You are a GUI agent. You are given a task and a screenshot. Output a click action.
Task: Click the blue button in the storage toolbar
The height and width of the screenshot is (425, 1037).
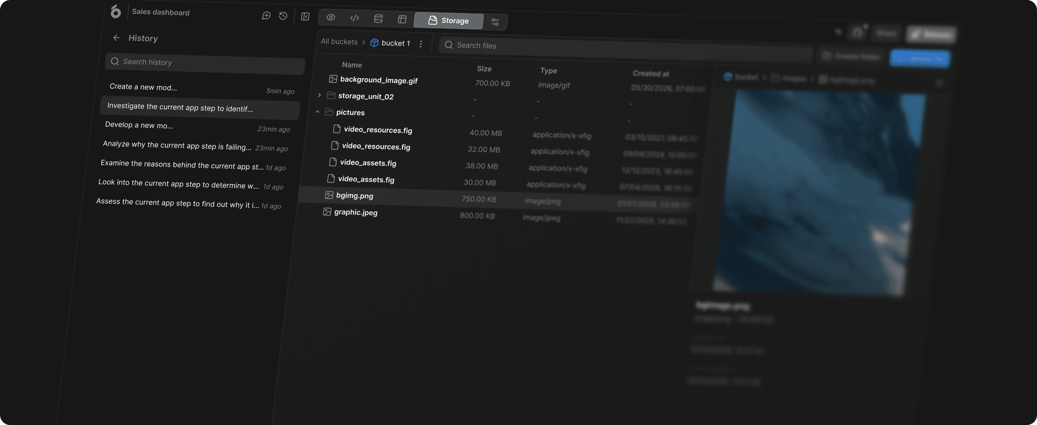pyautogui.click(x=920, y=58)
